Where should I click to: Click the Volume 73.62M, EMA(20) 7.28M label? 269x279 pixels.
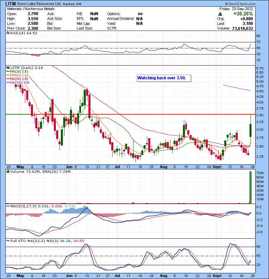click(x=40, y=172)
